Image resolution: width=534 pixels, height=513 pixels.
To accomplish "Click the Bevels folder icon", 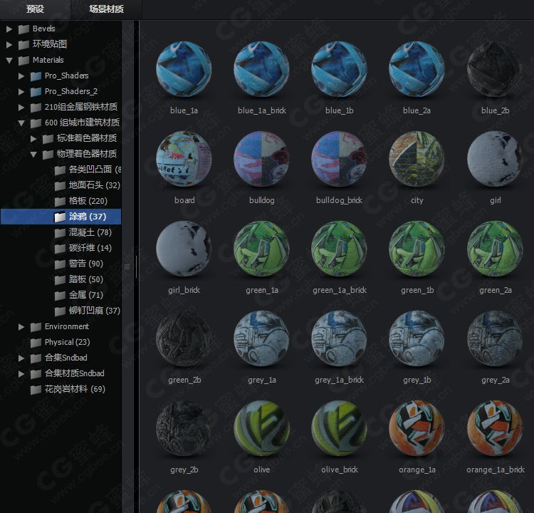I will click(x=23, y=29).
